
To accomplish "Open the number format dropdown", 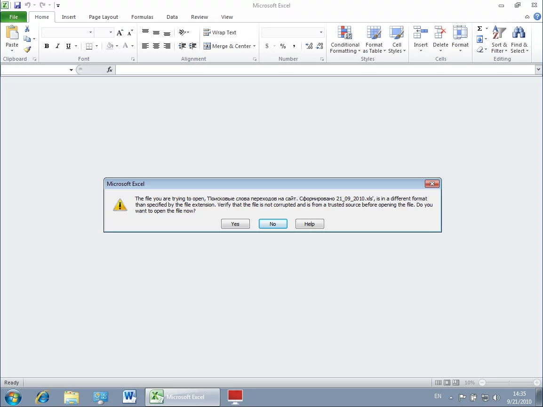I will click(x=321, y=32).
